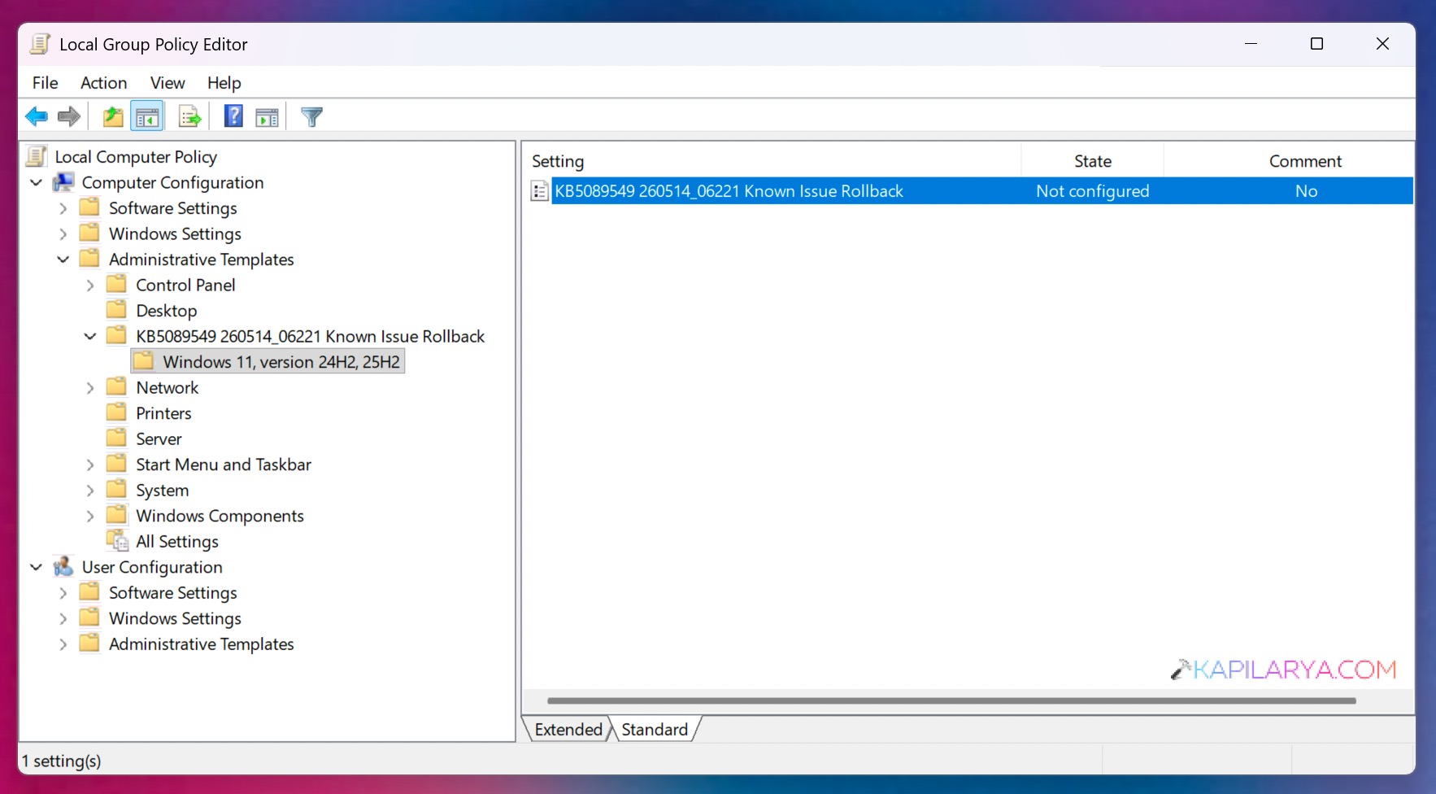Click the title bar application icon
Screen dimensions: 1436x794
point(40,44)
